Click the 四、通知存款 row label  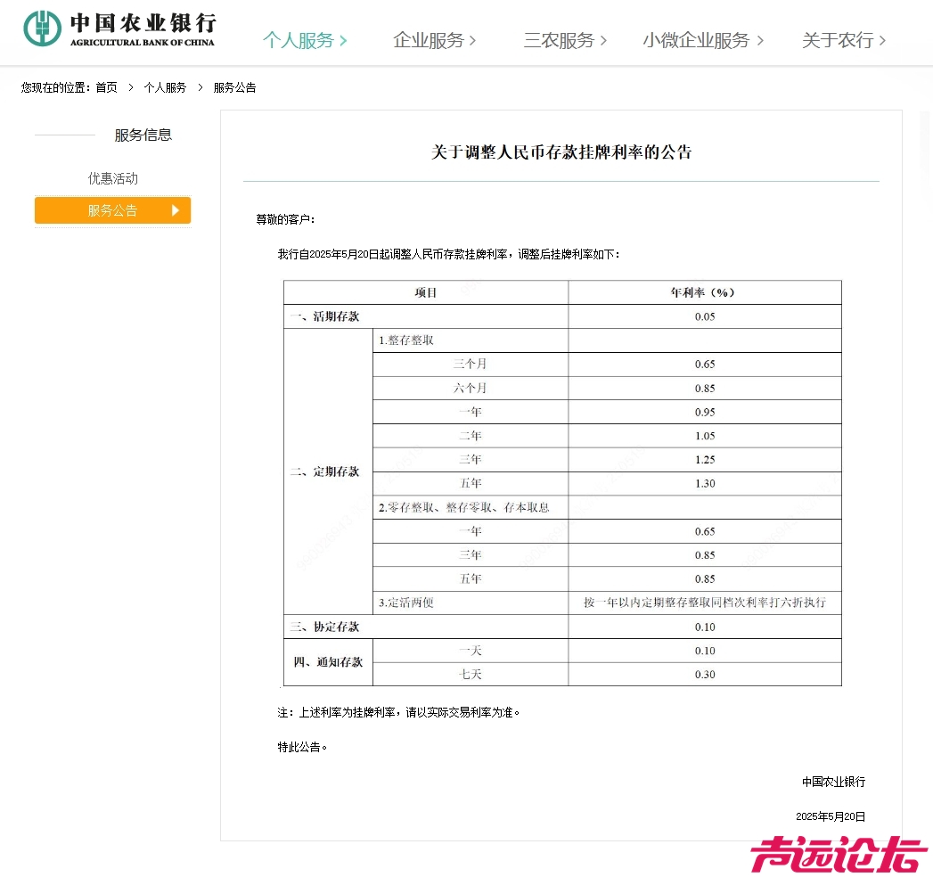[x=328, y=662]
